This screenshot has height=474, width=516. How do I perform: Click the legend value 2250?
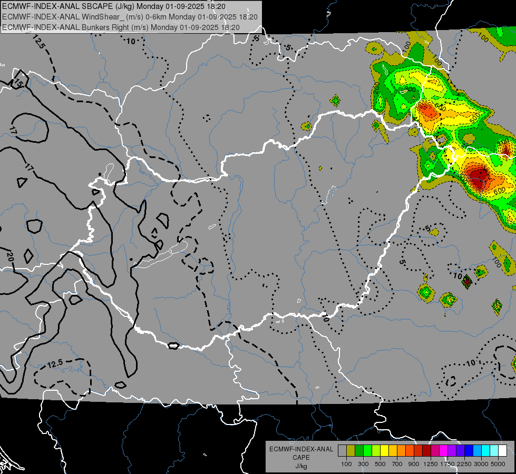click(464, 464)
